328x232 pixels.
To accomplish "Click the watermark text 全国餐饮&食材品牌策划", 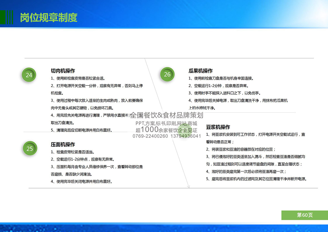I will (166, 115).
